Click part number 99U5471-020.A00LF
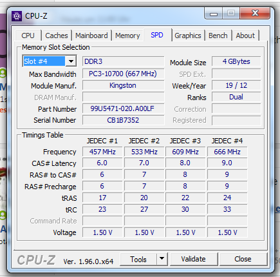 tap(124, 108)
